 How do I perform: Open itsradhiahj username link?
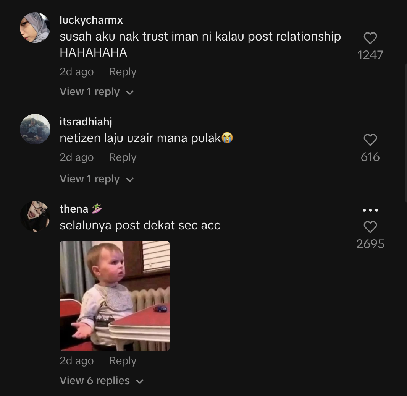(86, 122)
